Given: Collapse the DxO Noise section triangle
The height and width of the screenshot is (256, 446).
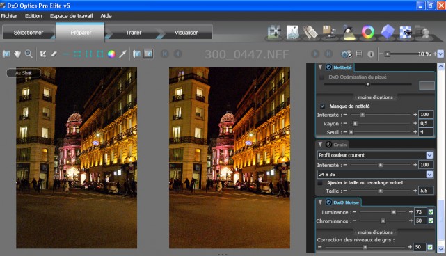Looking at the screenshot, I should [320, 202].
